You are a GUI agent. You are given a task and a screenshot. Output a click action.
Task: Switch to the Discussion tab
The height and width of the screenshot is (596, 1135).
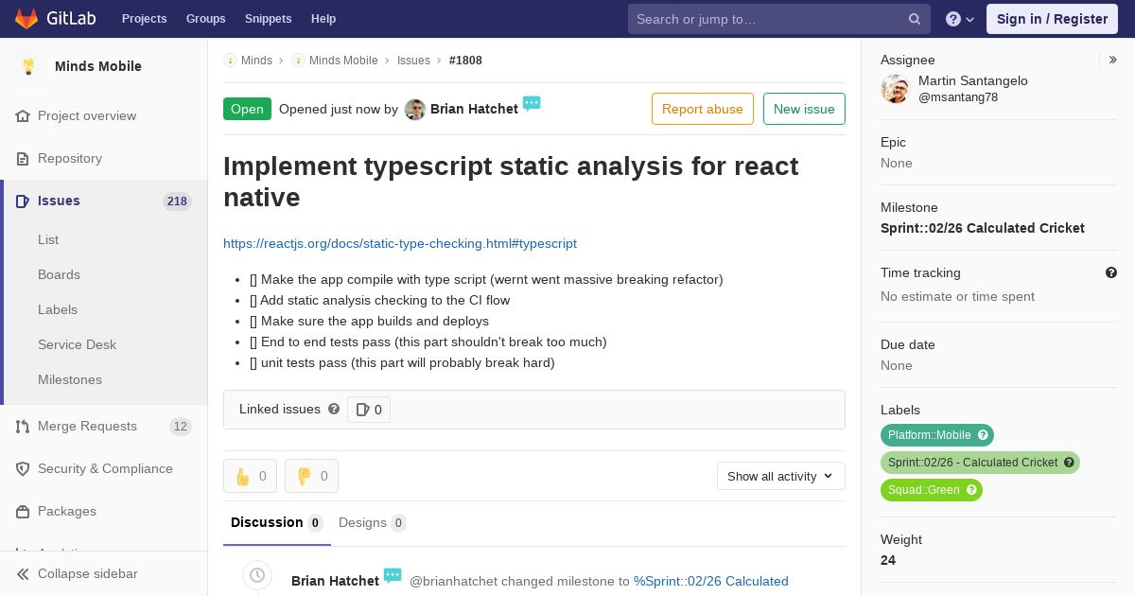(277, 523)
